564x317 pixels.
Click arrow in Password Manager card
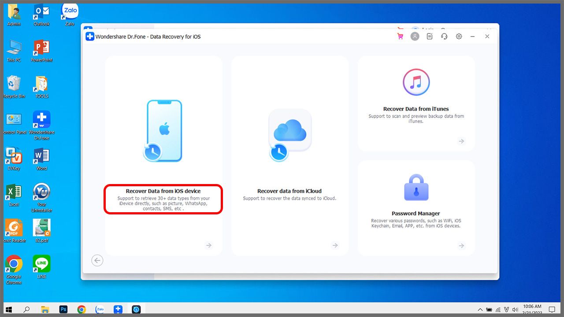click(x=461, y=246)
